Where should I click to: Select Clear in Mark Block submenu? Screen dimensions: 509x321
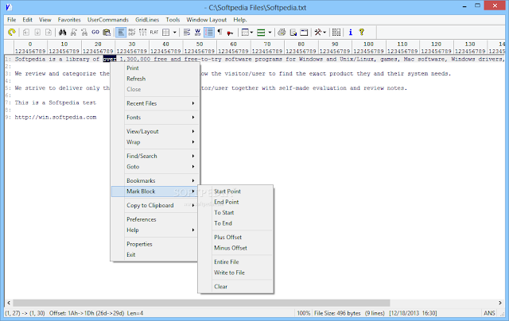pyautogui.click(x=235, y=287)
